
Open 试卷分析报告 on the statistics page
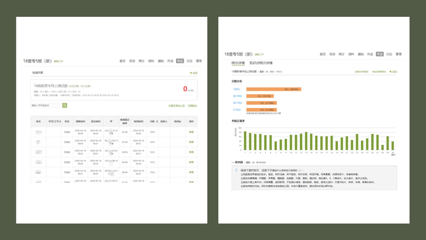(361, 71)
